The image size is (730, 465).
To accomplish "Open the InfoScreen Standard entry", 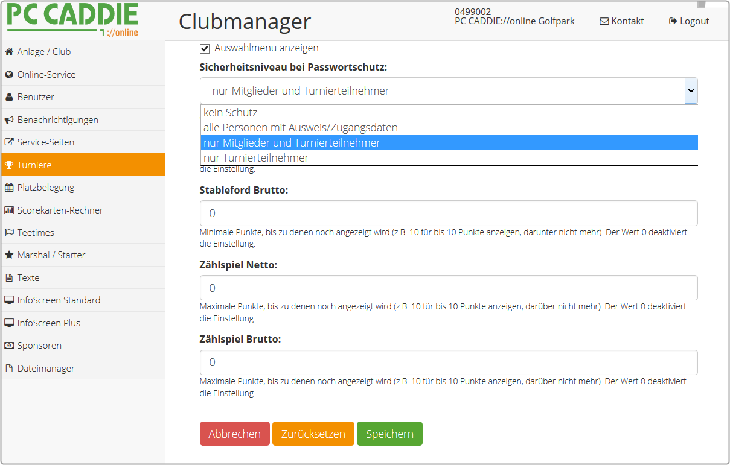I will [83, 300].
